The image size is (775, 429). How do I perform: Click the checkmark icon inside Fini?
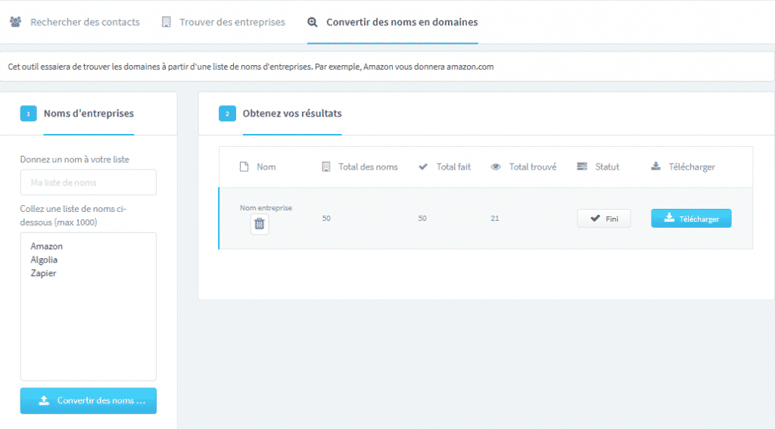tap(596, 218)
